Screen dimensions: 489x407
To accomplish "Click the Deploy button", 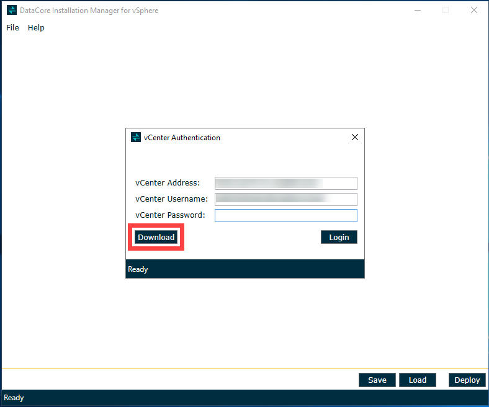I will click(x=467, y=380).
